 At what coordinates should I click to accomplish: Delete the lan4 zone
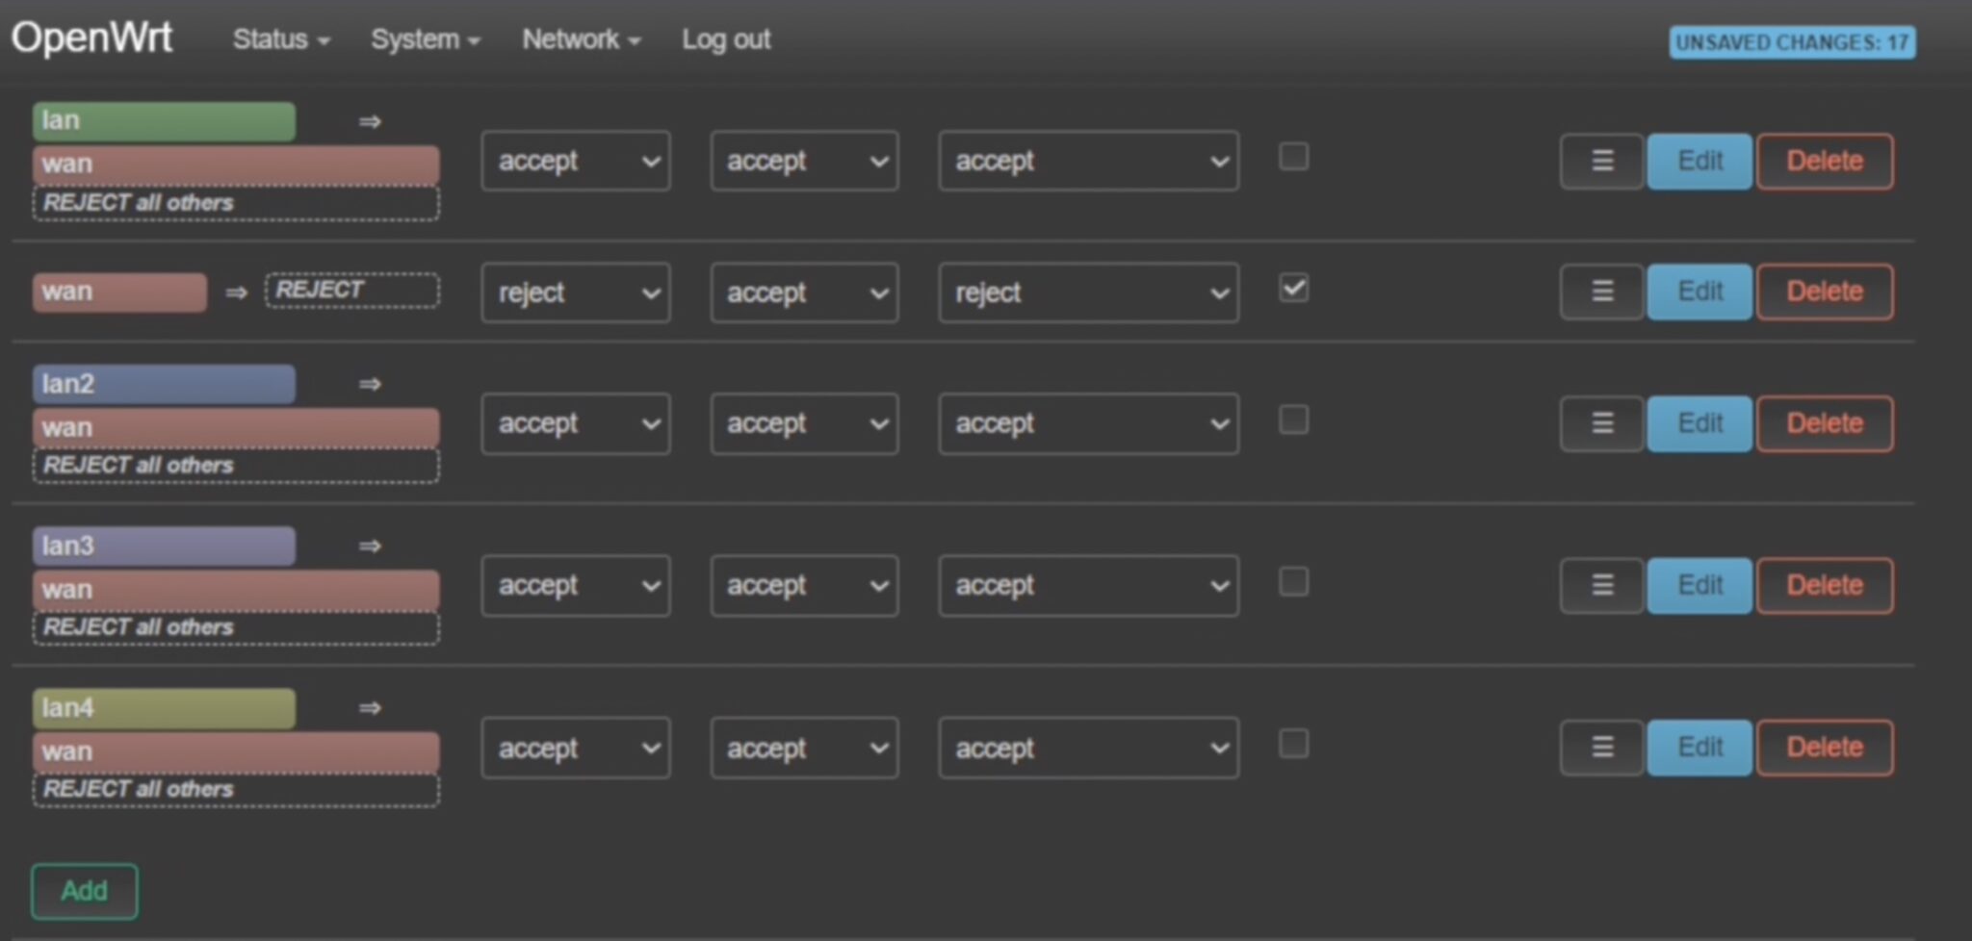point(1824,747)
